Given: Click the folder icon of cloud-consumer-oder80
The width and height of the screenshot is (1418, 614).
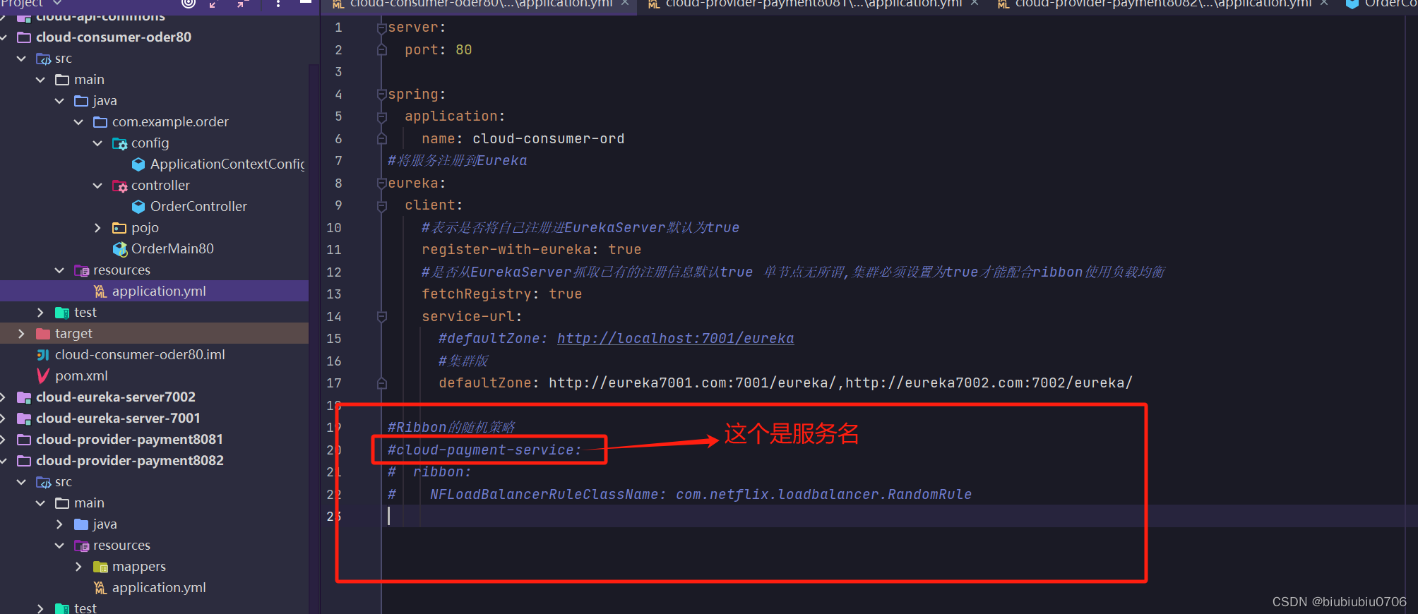Looking at the screenshot, I should pyautogui.click(x=24, y=37).
